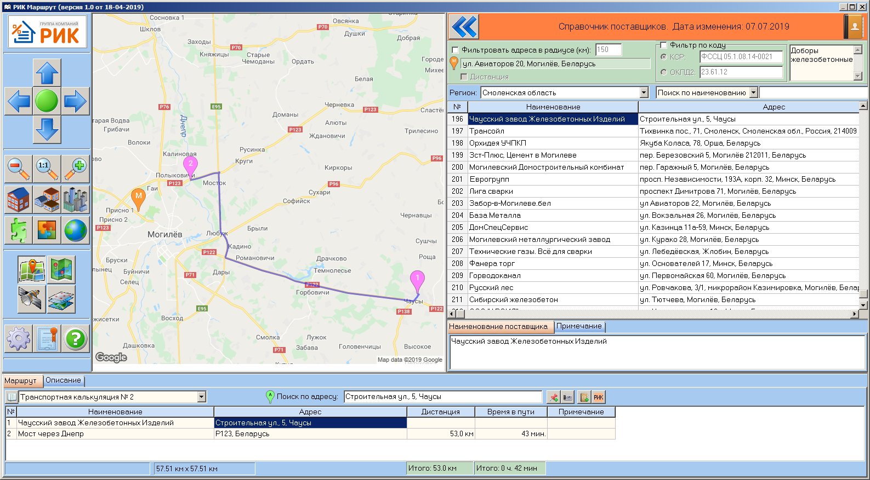Click into the radius km field
This screenshot has width=870, height=480.
[609, 50]
